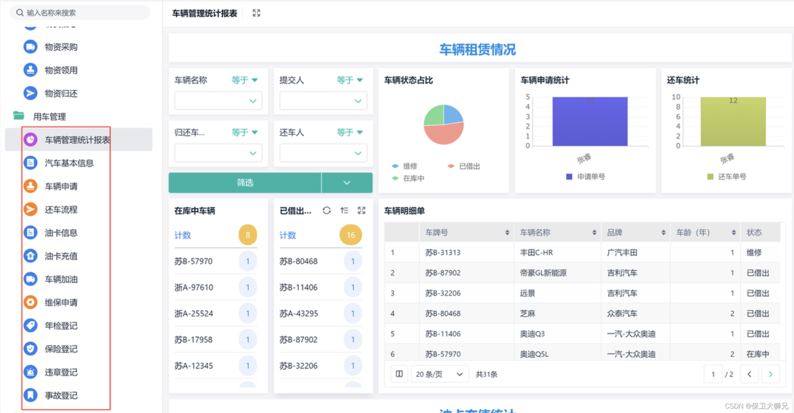The width and height of the screenshot is (794, 413).
Task: Click the 保险登记 shield icon
Action: click(31, 349)
